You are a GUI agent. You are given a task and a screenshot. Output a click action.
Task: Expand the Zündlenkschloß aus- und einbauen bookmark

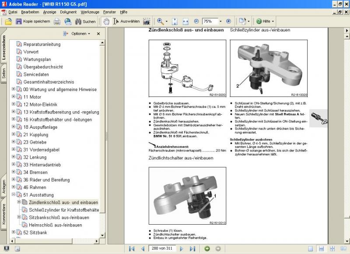pyautogui.click(x=19, y=202)
